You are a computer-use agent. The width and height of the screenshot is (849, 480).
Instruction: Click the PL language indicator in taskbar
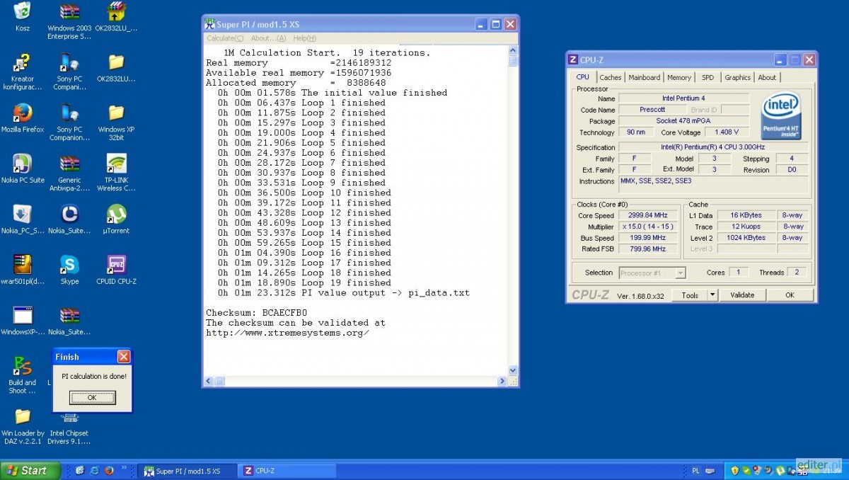point(695,471)
